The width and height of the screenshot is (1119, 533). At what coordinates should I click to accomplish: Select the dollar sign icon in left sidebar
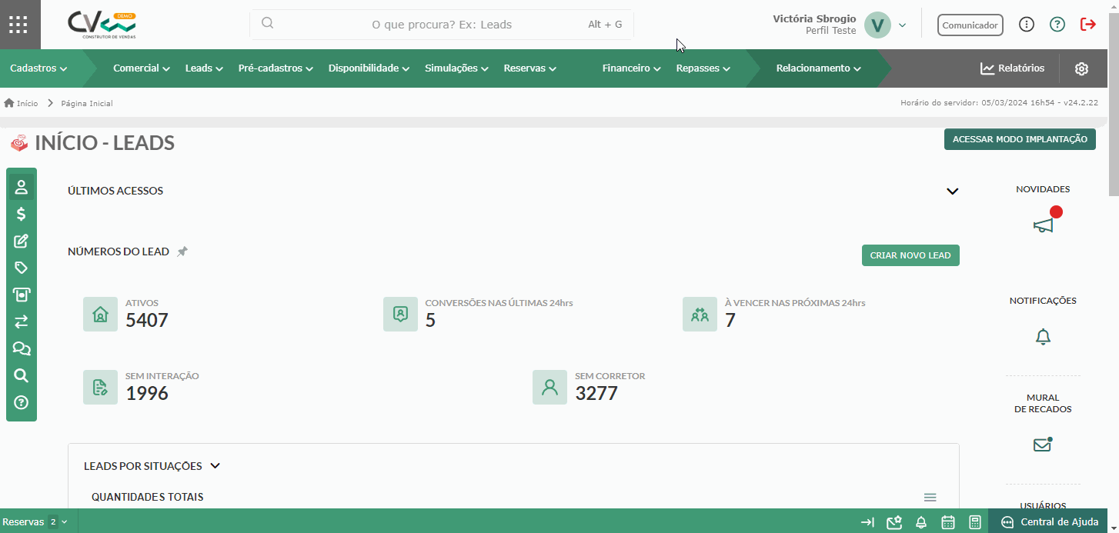(x=22, y=214)
